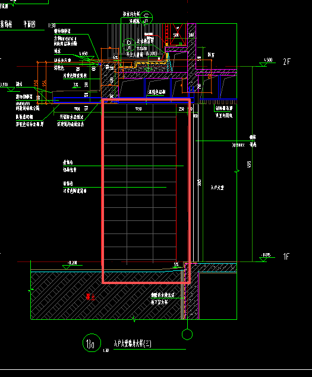Click the 1:30 scale text
This screenshot has width=312, height=377.
coord(106,350)
